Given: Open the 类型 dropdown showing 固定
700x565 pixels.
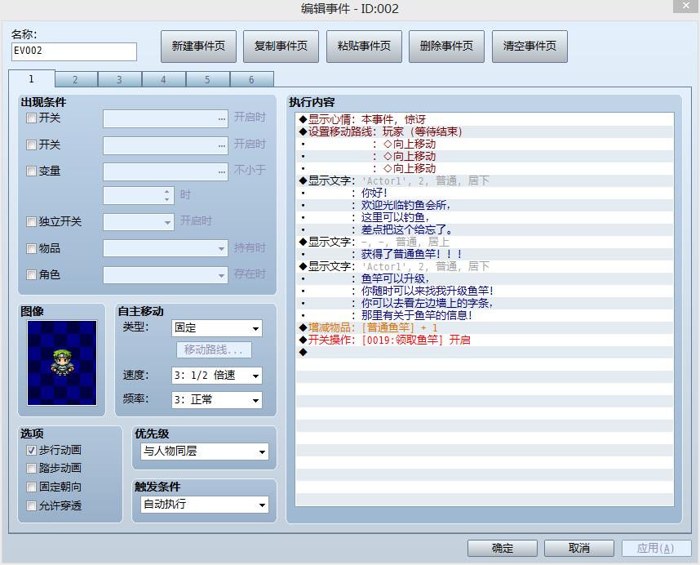Looking at the screenshot, I should (x=217, y=328).
